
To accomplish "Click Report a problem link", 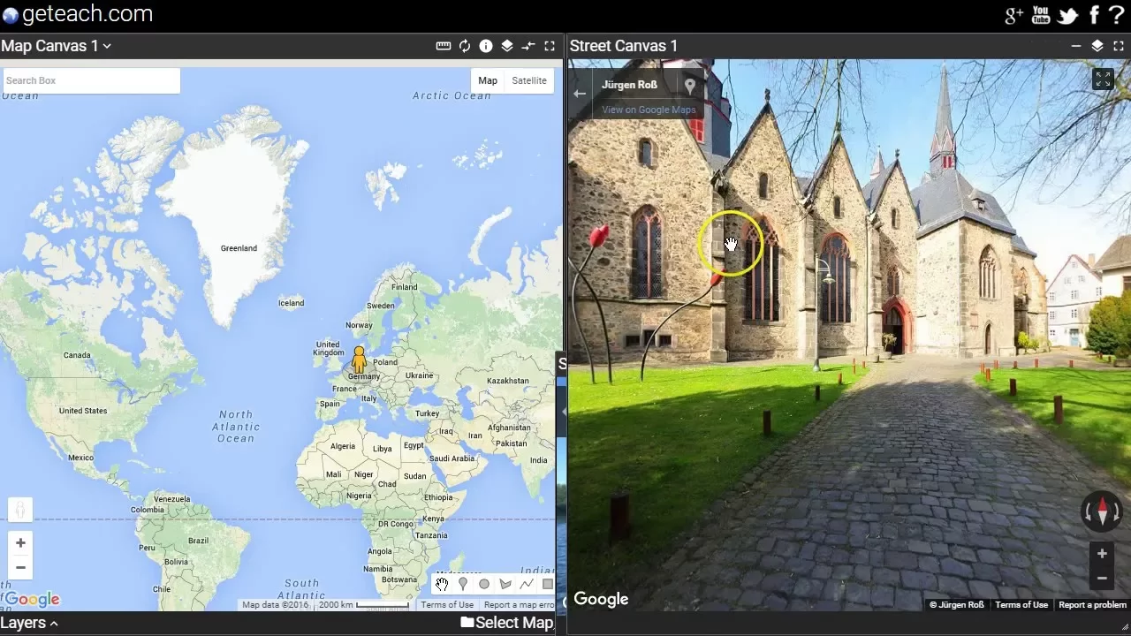I will tap(1093, 605).
